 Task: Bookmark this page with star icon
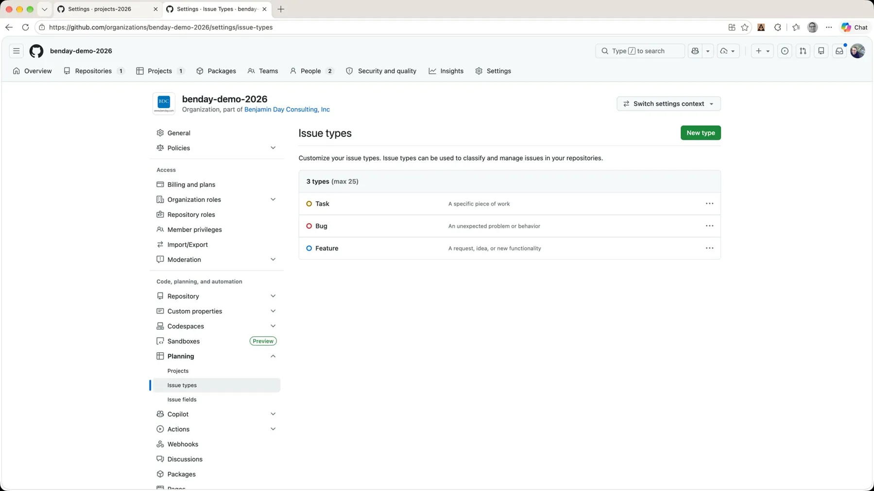(745, 27)
